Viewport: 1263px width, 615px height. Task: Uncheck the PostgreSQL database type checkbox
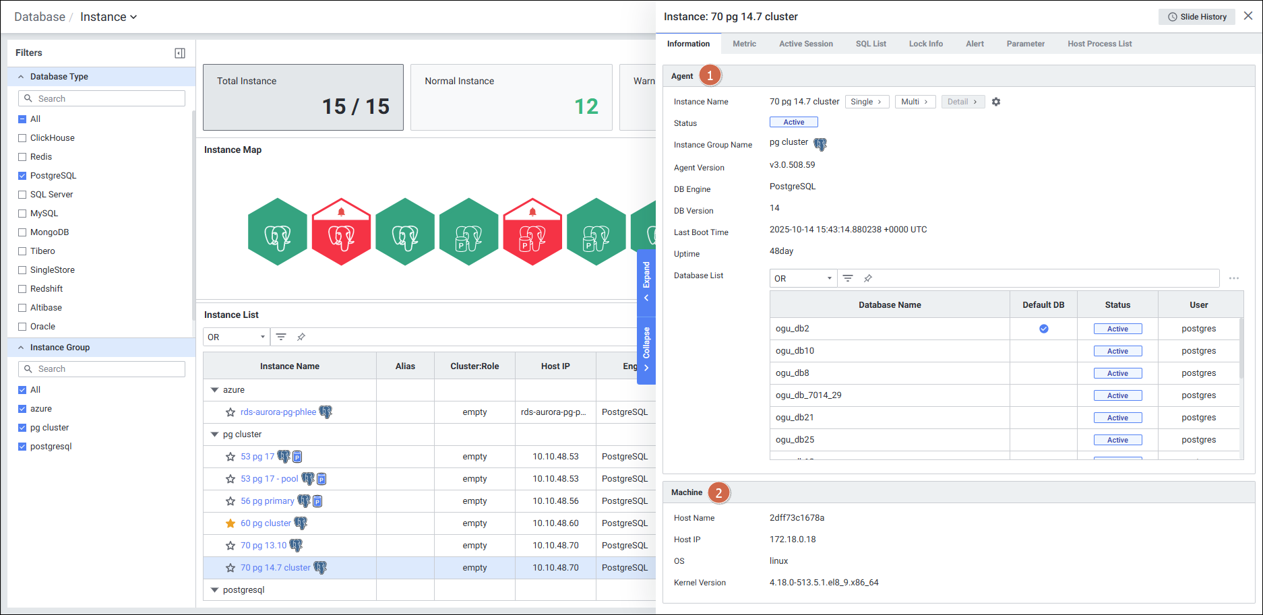point(22,176)
